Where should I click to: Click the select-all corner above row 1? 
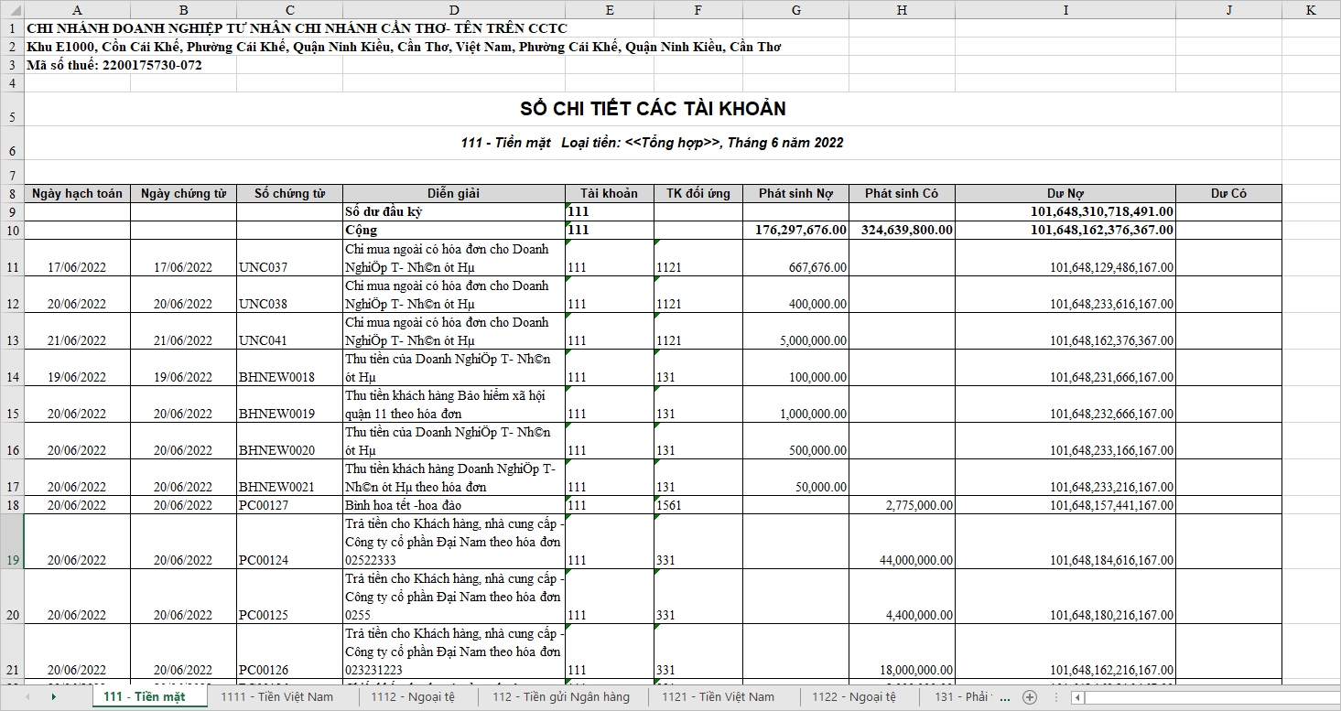coord(11,9)
